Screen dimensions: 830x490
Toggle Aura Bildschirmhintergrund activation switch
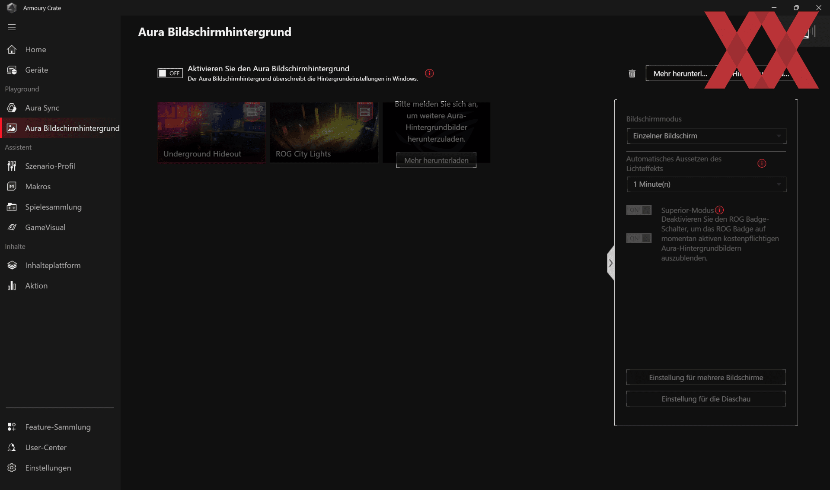[x=170, y=73]
